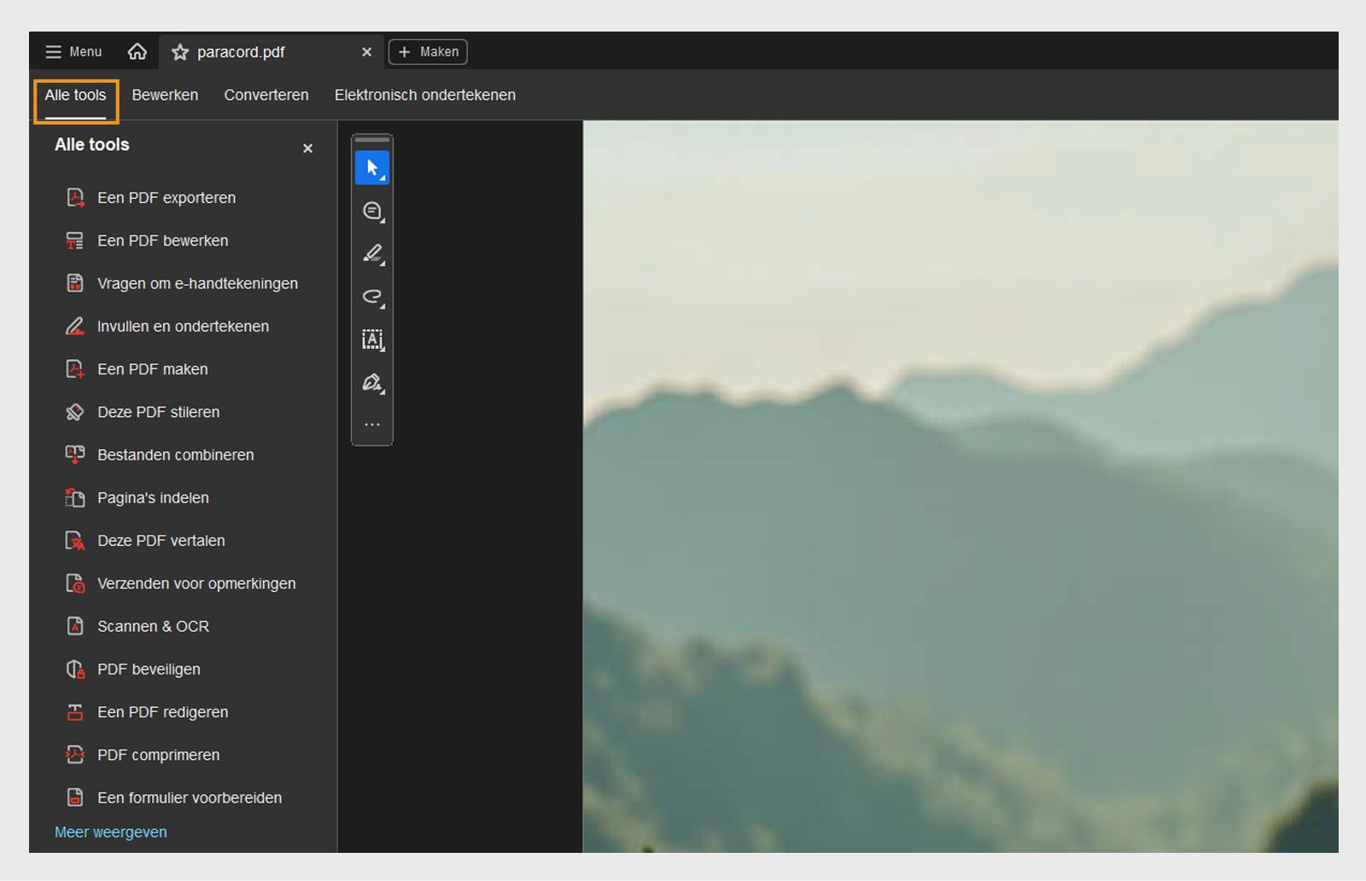Select the arrow Selection tool
Image resolution: width=1366 pixels, height=881 pixels.
371,166
